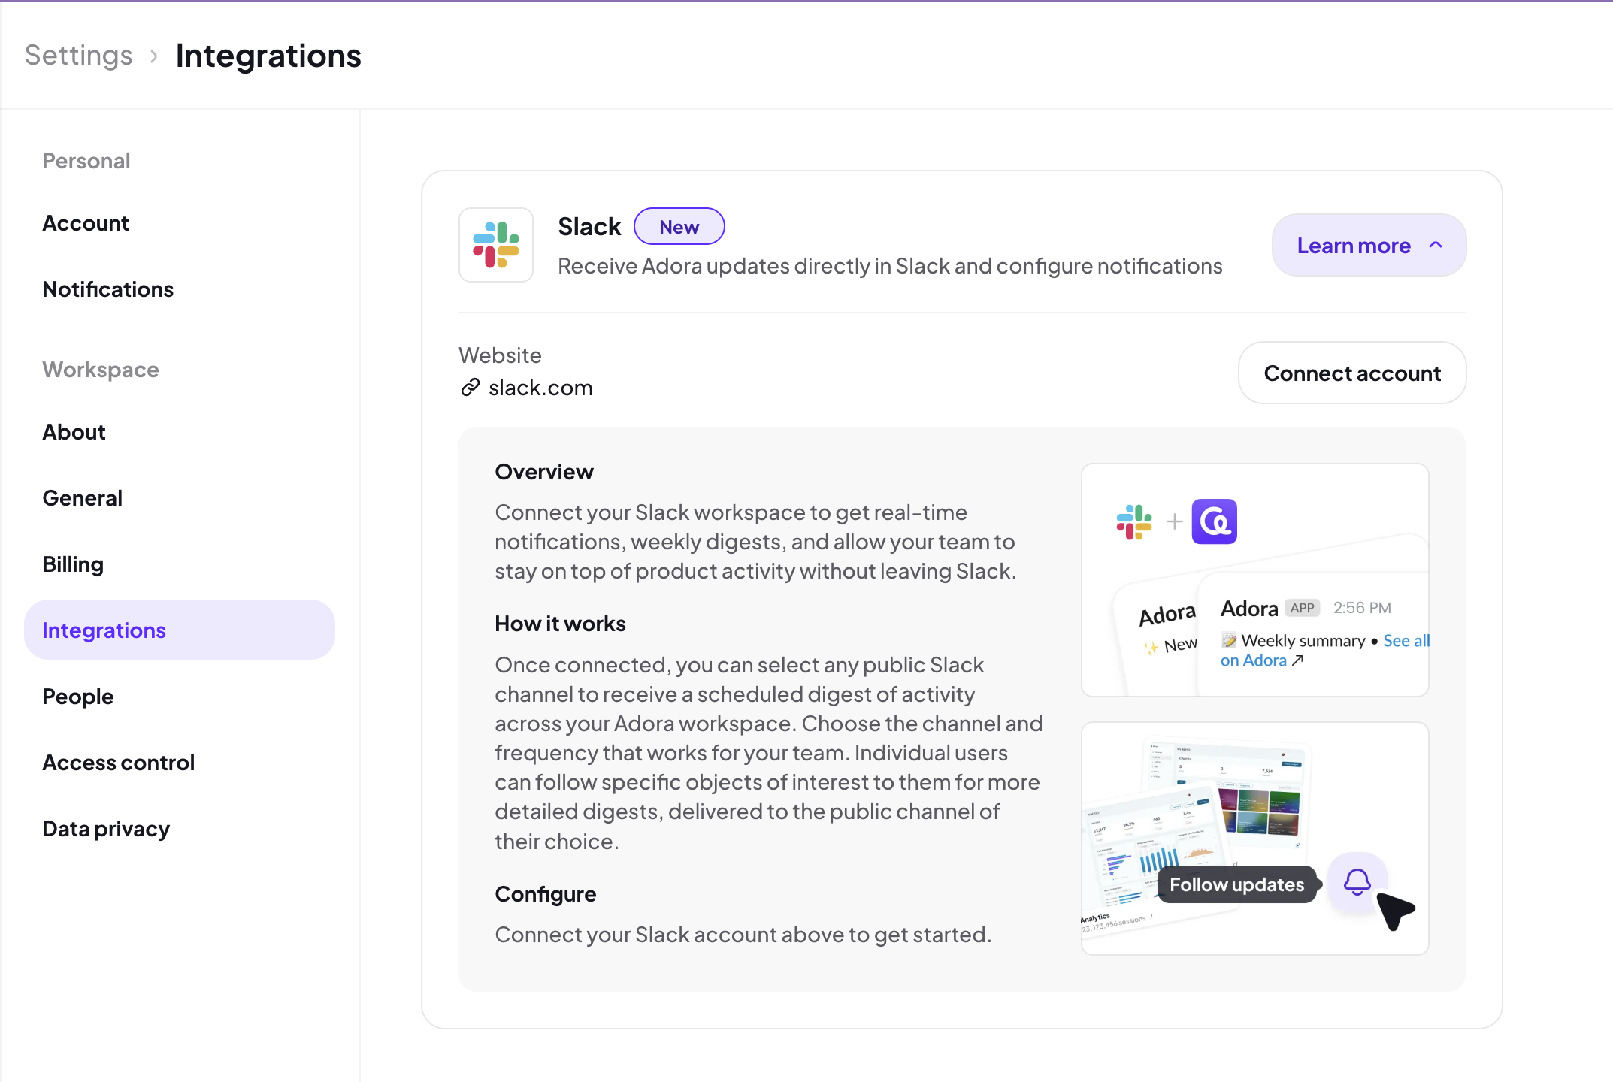Select Integrations in the sidebar
Screen dimensions: 1613x1082
tap(180, 630)
